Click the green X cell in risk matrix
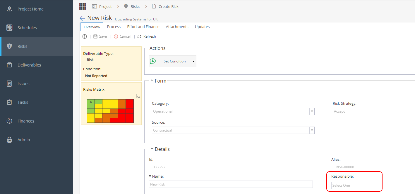415x194 pixels. pyautogui.click(x=91, y=102)
